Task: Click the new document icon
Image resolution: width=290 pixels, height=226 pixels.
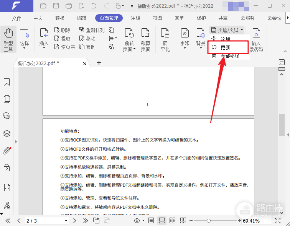Action: (81, 6)
